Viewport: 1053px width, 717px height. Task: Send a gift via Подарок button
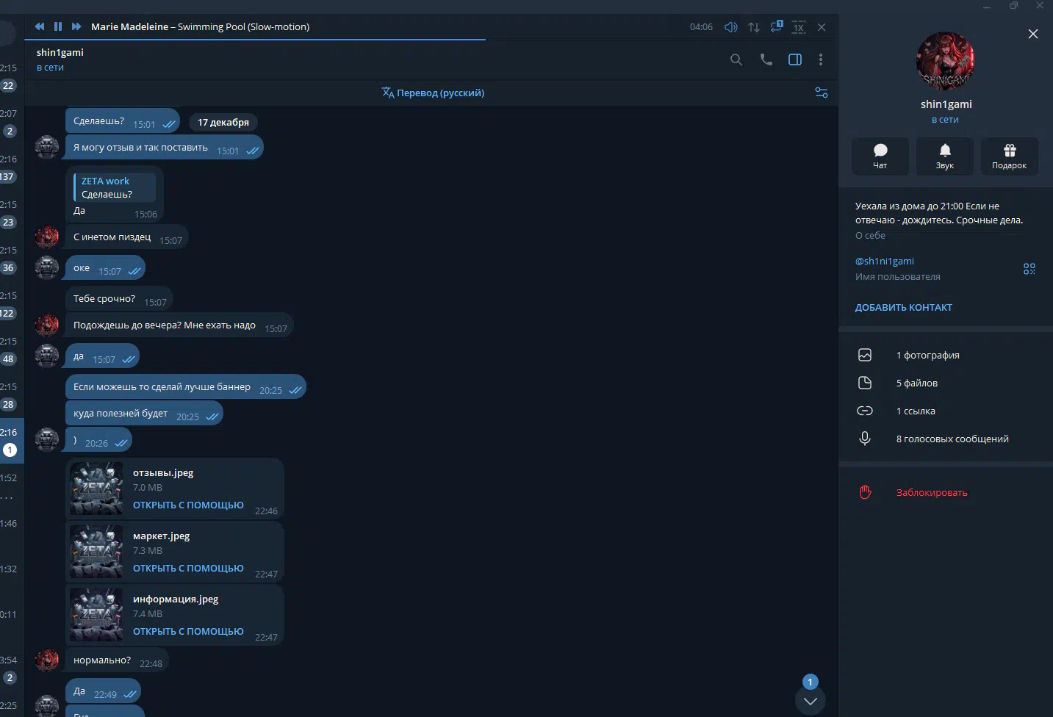pyautogui.click(x=1009, y=156)
